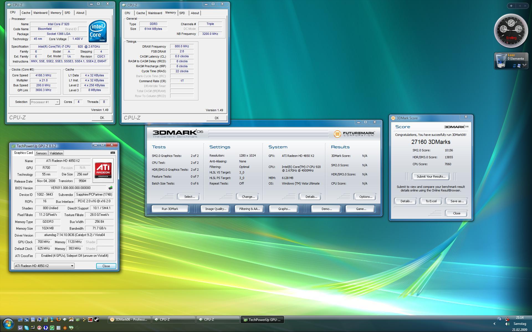Click To Excel in the 3DMark Score window
532x332 pixels.
(431, 201)
